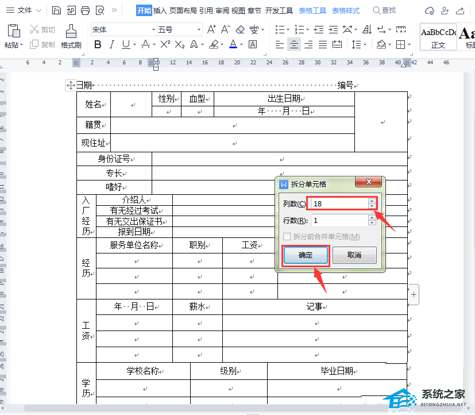
Task: Click the 查找 search button
Action: [x=384, y=10]
